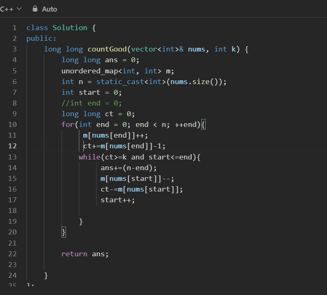327x295 pixels.
Task: Click 'start++;' on line 17
Action: pos(118,200)
